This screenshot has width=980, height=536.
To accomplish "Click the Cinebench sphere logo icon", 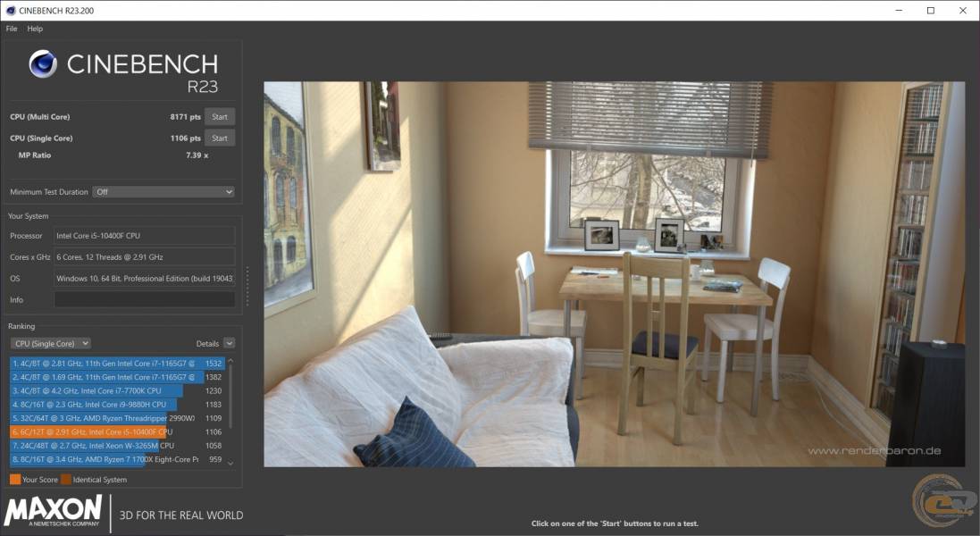I will pos(43,63).
